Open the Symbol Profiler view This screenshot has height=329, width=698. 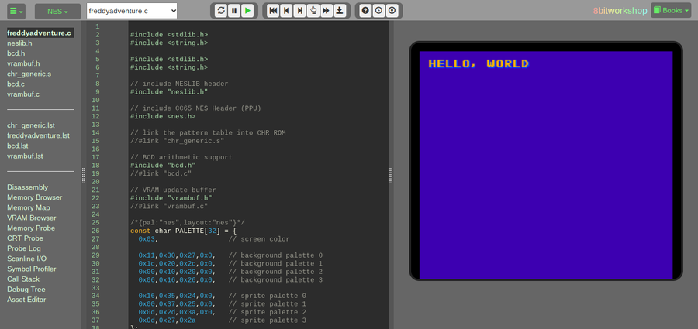click(x=32, y=269)
